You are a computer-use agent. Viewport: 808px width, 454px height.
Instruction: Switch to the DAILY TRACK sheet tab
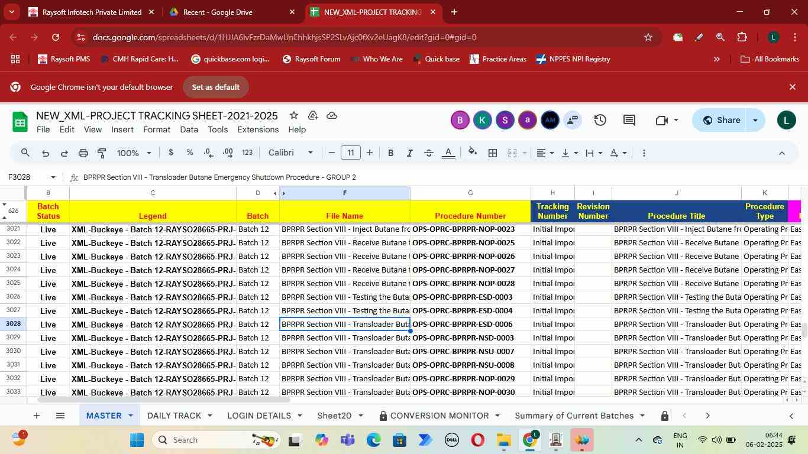173,416
